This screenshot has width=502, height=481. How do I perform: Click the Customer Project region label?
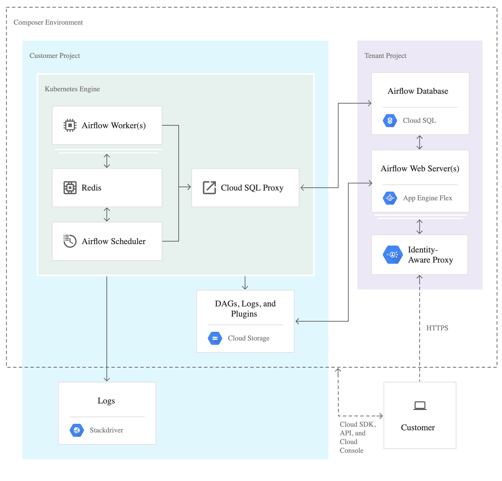55,55
